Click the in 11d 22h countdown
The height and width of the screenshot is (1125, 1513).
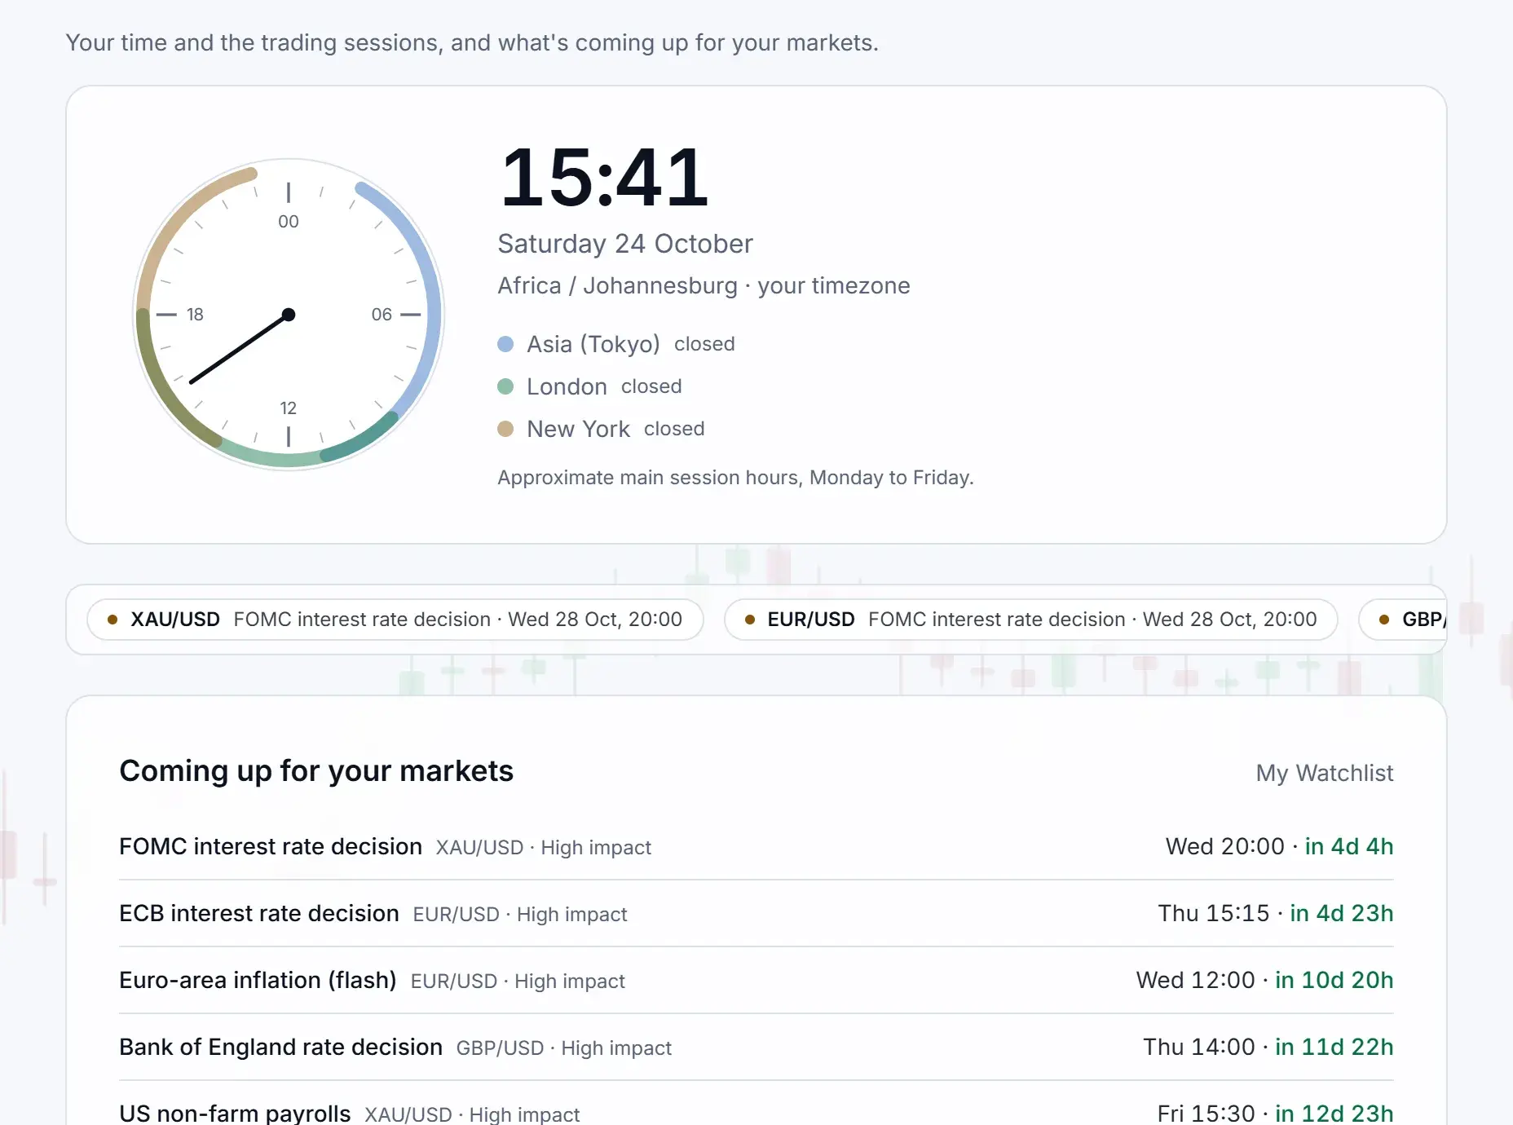click(1334, 1048)
